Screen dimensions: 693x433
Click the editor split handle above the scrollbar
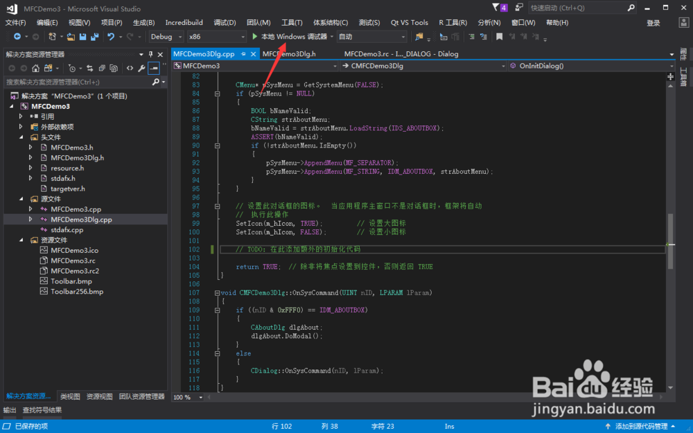click(x=670, y=77)
